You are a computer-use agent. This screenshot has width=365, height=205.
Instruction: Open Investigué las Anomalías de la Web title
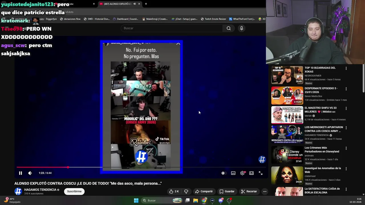pyautogui.click(x=323, y=170)
